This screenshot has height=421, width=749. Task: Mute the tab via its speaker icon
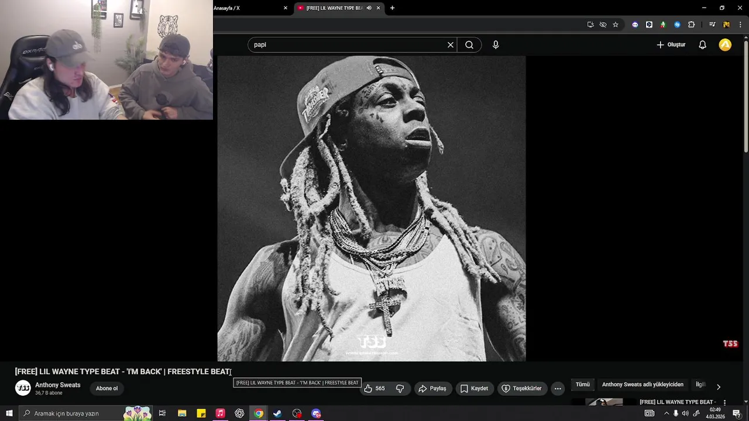coord(369,8)
